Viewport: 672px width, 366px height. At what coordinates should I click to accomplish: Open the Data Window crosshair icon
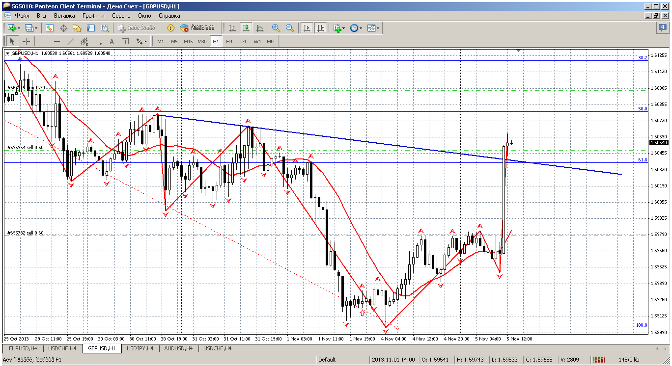pyautogui.click(x=63, y=28)
